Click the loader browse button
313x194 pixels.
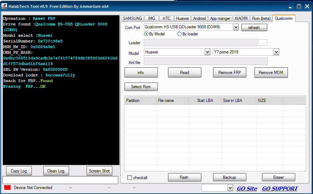click(263, 42)
